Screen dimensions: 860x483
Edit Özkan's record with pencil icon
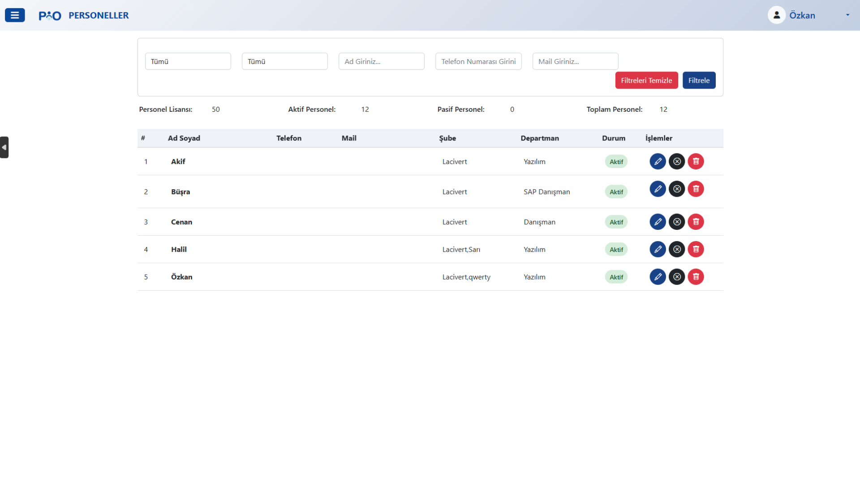[658, 277]
